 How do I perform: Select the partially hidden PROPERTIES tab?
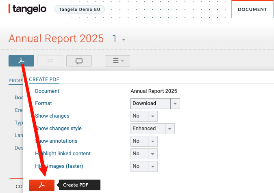tap(16, 81)
